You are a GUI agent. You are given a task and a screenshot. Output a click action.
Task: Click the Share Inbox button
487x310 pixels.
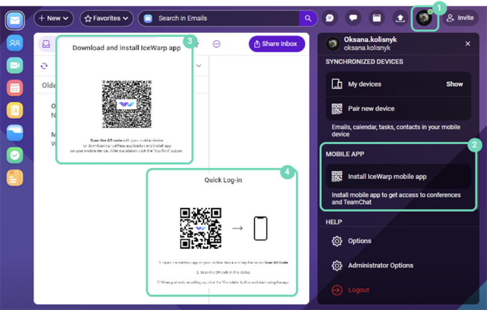tap(276, 44)
